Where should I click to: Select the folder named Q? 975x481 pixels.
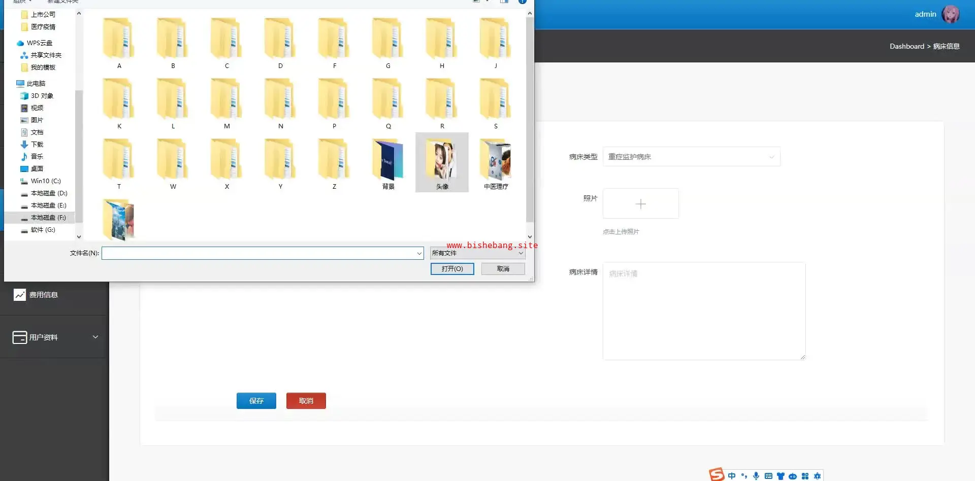(x=388, y=103)
